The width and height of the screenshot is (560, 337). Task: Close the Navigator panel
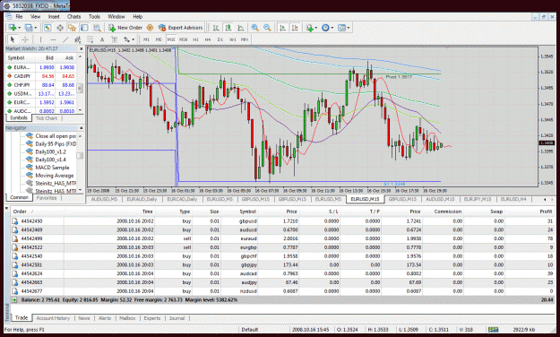click(x=81, y=128)
